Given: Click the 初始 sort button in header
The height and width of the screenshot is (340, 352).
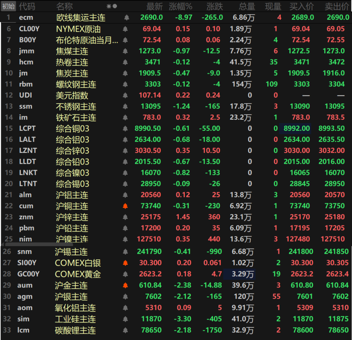Looking at the screenshot, I should click(x=8, y=6).
